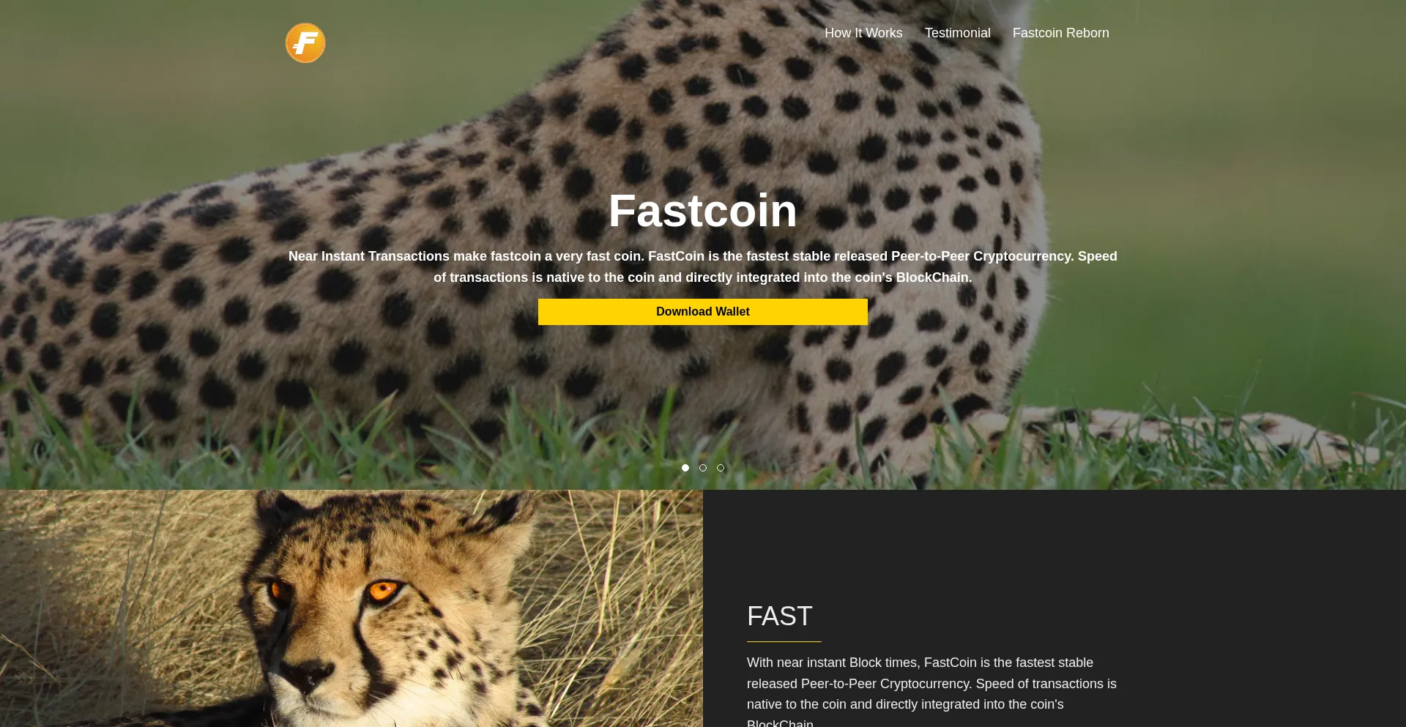The height and width of the screenshot is (727, 1406).
Task: Select the first filled carousel dot
Action: (x=685, y=468)
